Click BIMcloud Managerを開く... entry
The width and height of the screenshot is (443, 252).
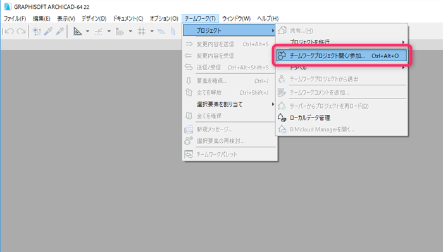click(x=342, y=129)
